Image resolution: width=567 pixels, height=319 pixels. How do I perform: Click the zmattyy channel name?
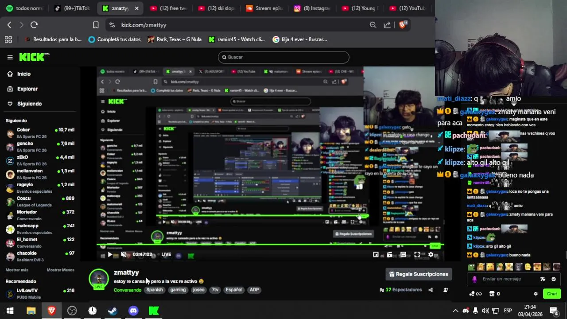tap(126, 272)
